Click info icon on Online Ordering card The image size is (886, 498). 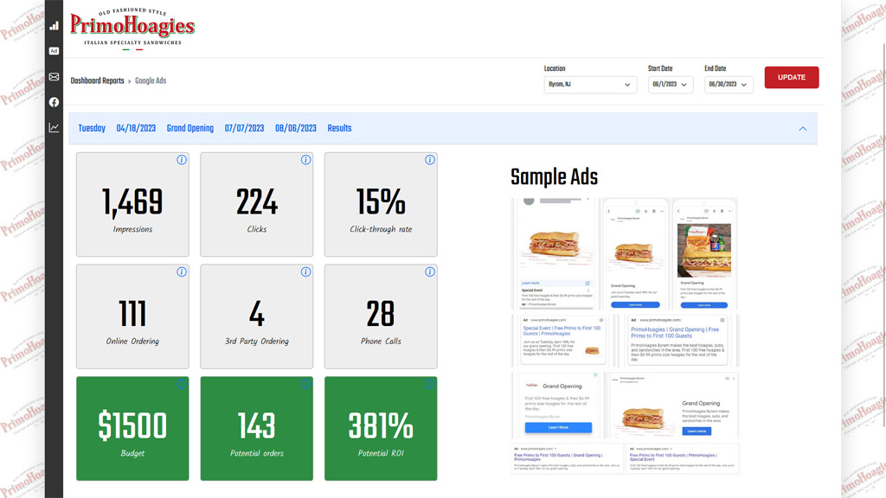click(182, 272)
